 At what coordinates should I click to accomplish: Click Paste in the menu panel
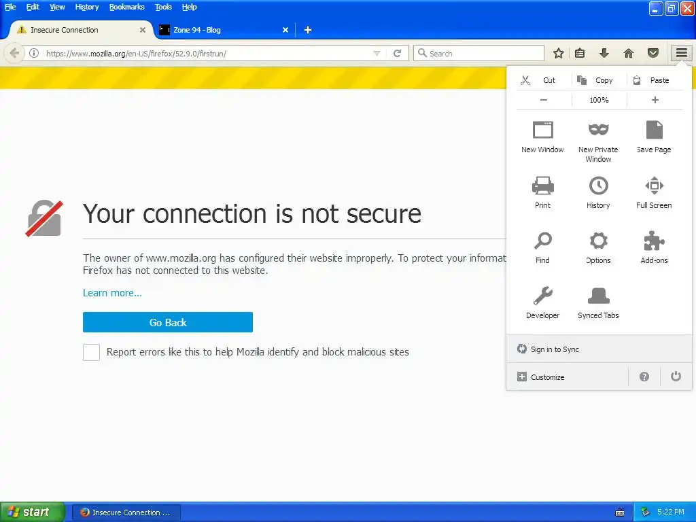click(655, 80)
